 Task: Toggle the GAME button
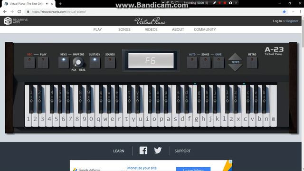218,62
